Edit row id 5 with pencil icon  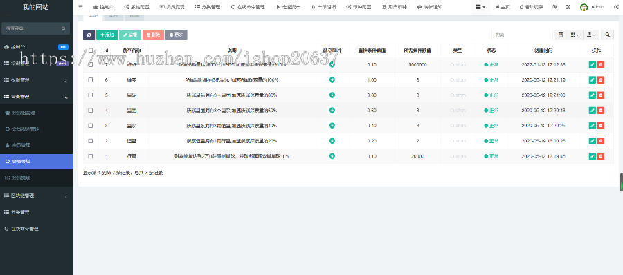[x=592, y=95]
